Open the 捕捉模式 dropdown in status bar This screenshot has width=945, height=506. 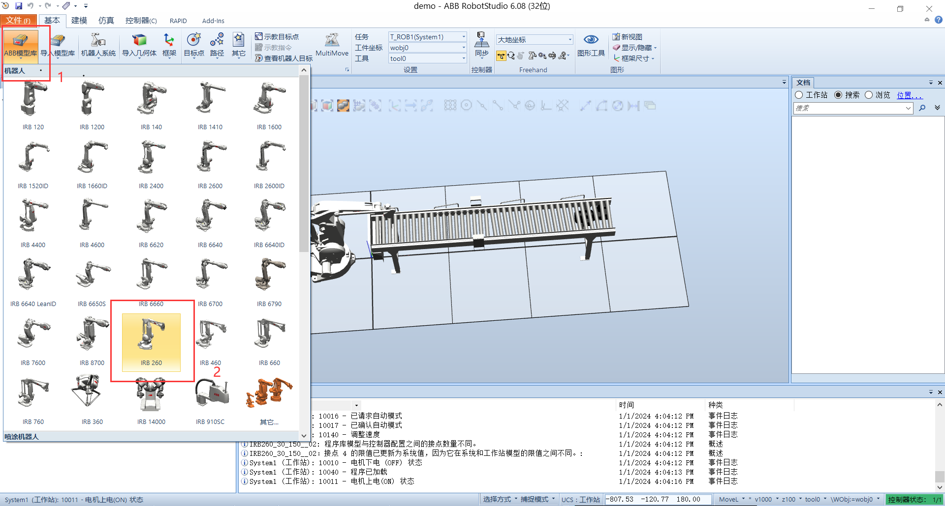point(538,500)
